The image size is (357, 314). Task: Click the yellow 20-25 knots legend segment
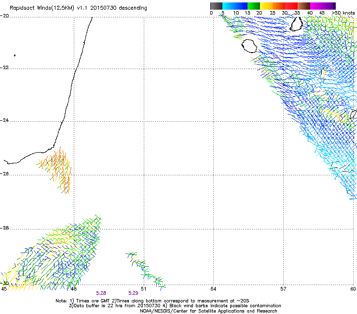click(266, 6)
